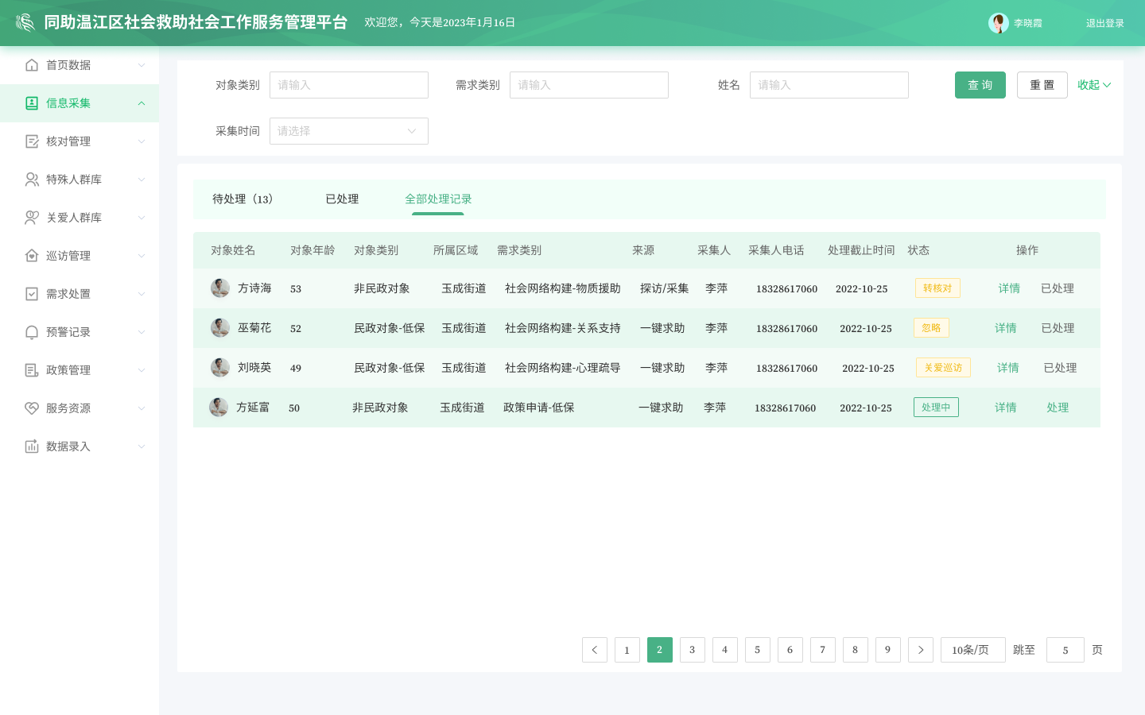
Task: Click 关爱巡访 status tag
Action: click(x=943, y=368)
